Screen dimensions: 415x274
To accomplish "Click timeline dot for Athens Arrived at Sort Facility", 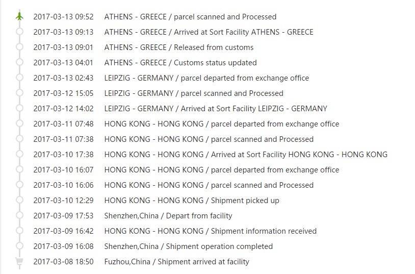I will click(19, 32).
